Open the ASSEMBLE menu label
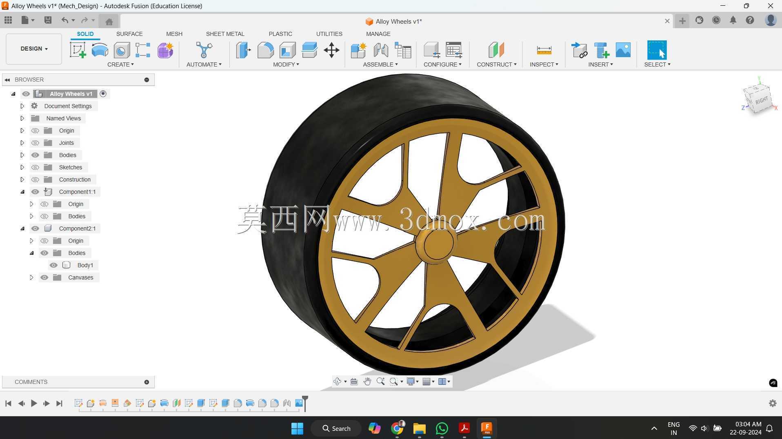Image resolution: width=782 pixels, height=439 pixels. 380,64
